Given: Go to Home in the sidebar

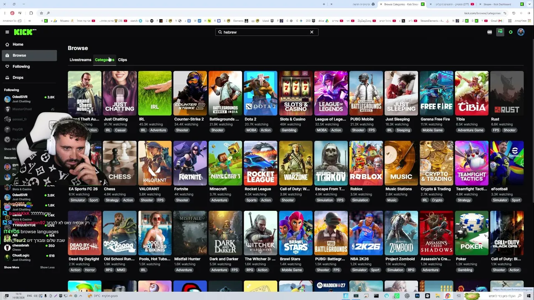Looking at the screenshot, I should click(29, 44).
